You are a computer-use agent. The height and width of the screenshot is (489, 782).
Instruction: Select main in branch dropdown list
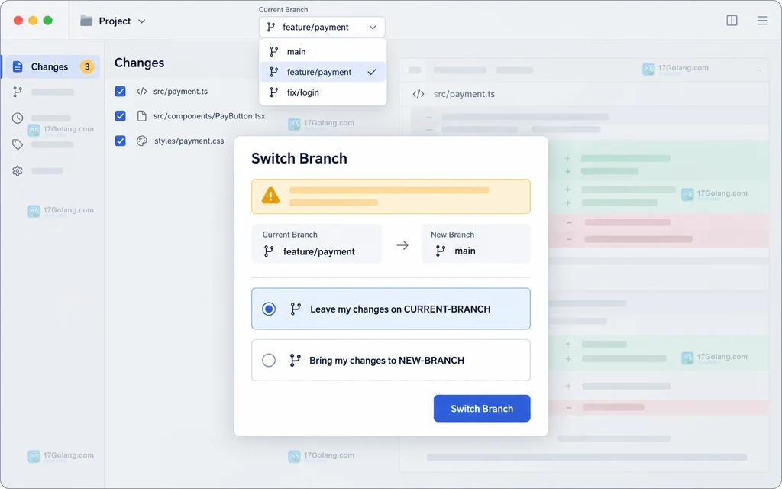point(323,51)
